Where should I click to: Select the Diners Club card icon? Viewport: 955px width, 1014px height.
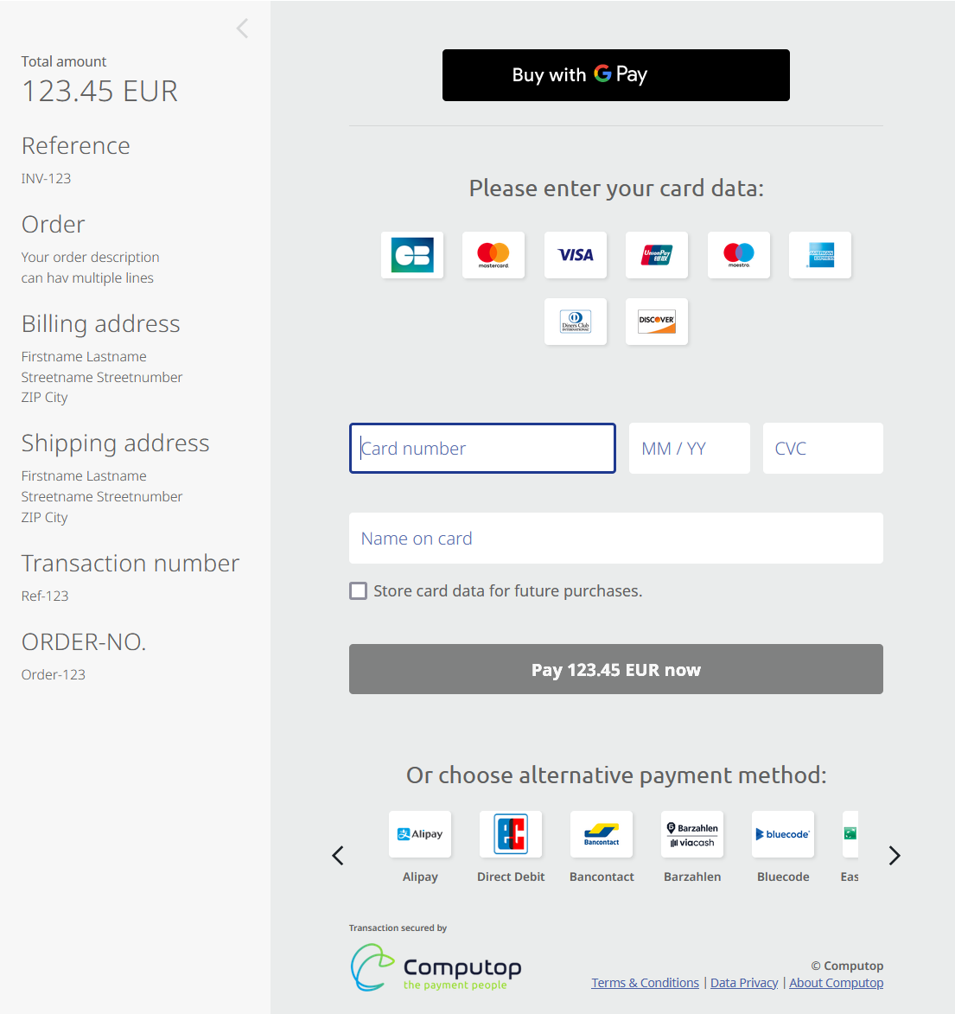click(576, 322)
